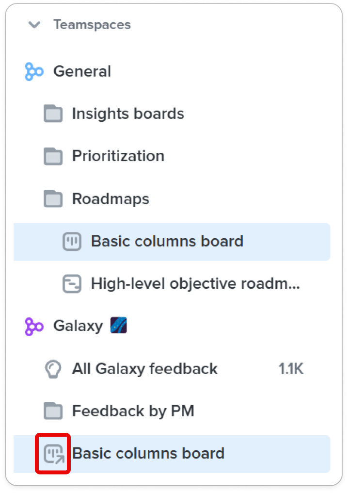
Task: Open the General teamspace
Action: tap(82, 71)
